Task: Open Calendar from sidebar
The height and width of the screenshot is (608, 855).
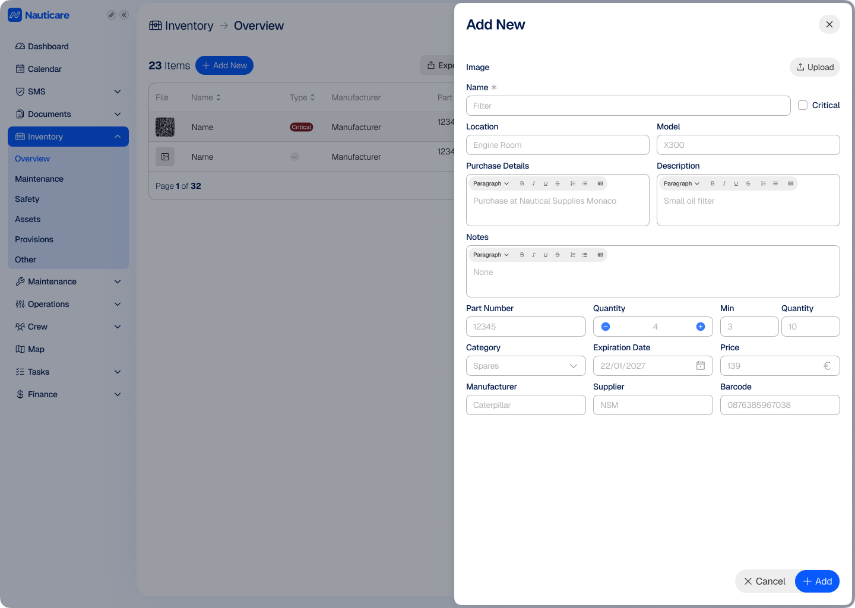Action: coord(68,69)
